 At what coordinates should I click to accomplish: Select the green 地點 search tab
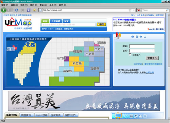point(45,21)
